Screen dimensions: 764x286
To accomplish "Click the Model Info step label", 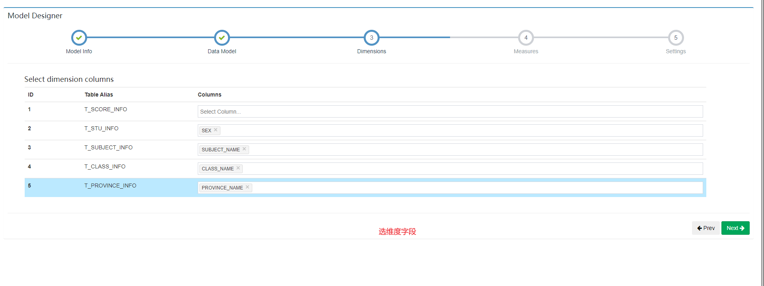I will 79,51.
